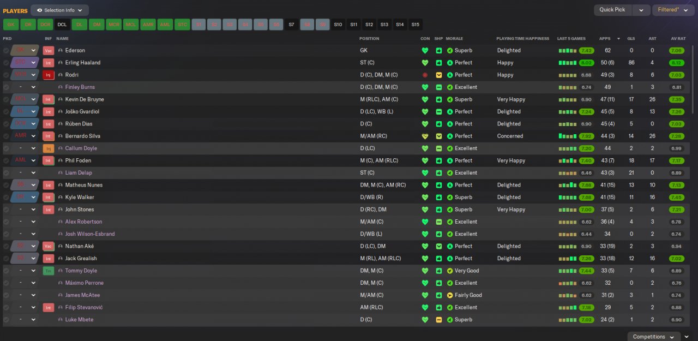Click the profile icon beside Luke Mbete

click(x=61, y=320)
